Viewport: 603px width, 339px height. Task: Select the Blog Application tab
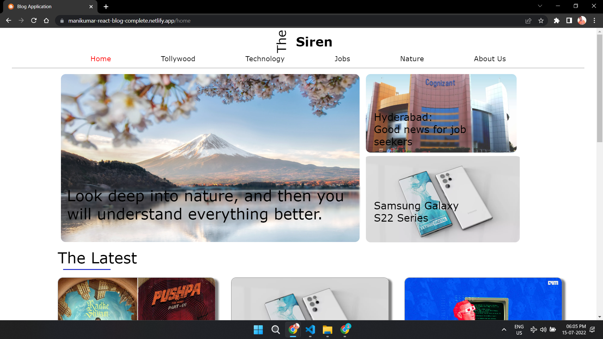50,7
